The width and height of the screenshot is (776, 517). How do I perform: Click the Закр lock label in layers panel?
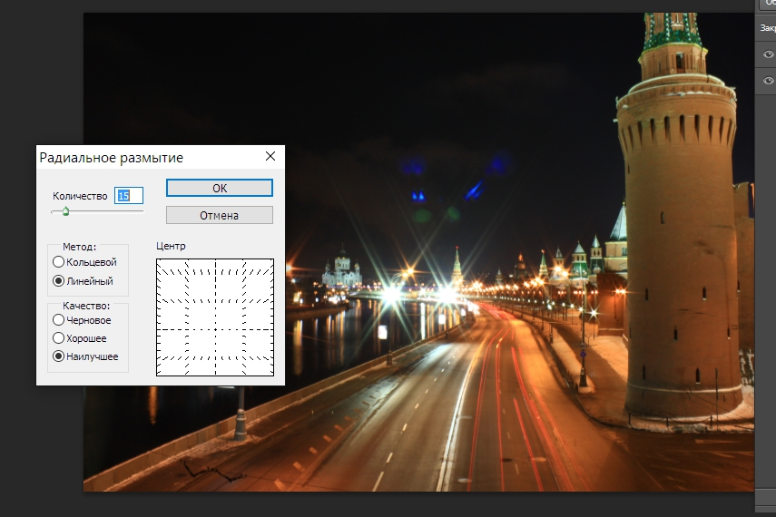(768, 28)
